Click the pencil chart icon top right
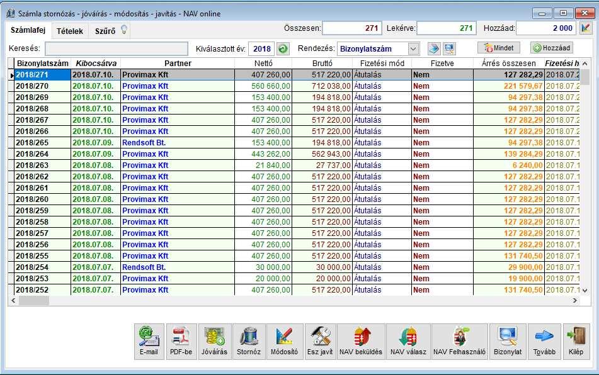The image size is (599, 375). tap(586, 28)
